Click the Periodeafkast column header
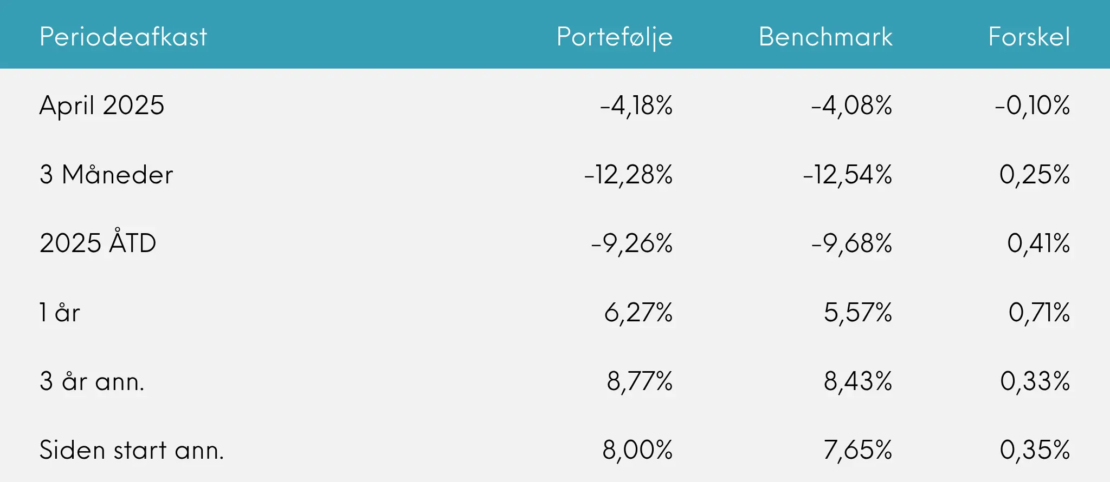 (x=123, y=37)
